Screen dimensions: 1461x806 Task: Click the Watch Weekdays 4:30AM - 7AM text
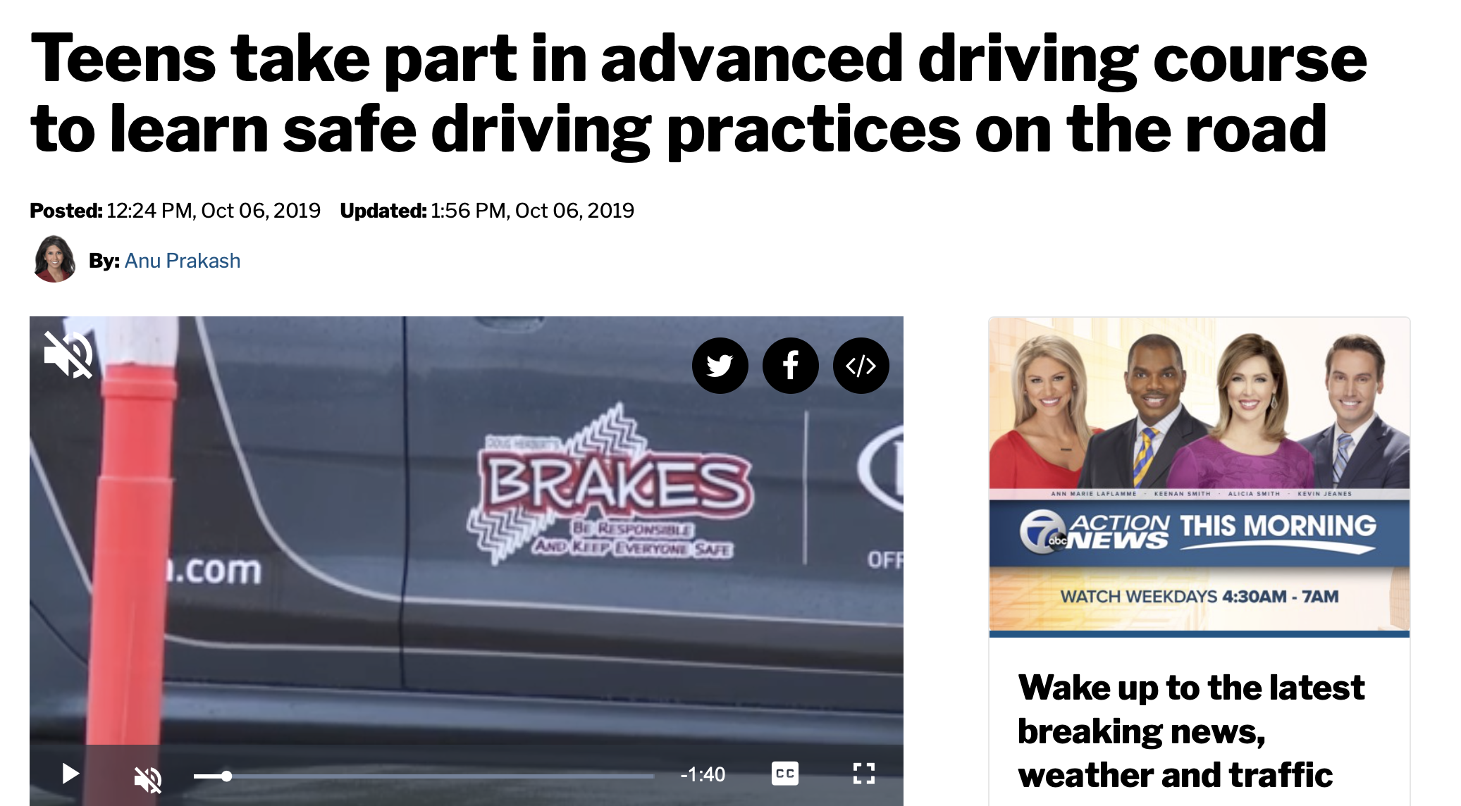[x=1199, y=597]
